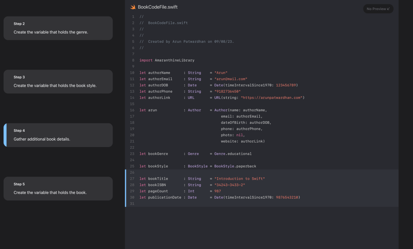Go to Step 5 book variable card
This screenshot has width=413, height=249.
click(x=58, y=189)
